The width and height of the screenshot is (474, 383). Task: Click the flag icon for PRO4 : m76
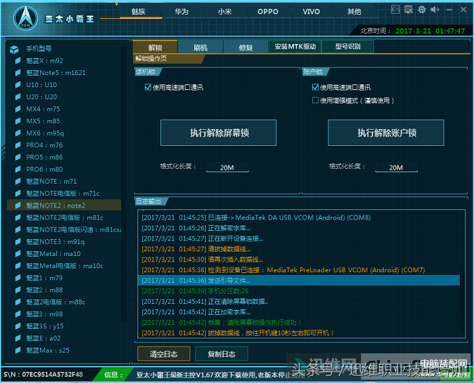(18, 145)
